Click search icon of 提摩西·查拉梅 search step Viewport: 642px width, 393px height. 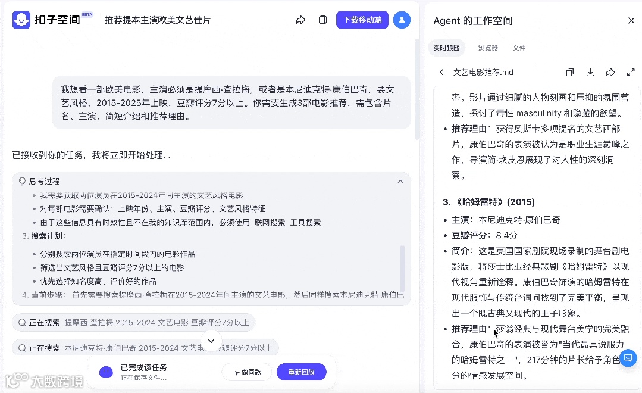[x=23, y=323]
